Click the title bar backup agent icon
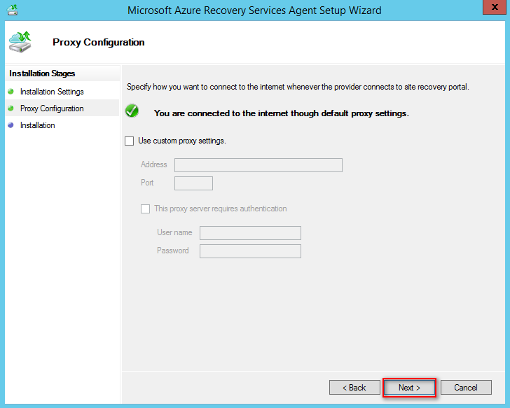Image resolution: width=510 pixels, height=408 pixels. pos(13,10)
